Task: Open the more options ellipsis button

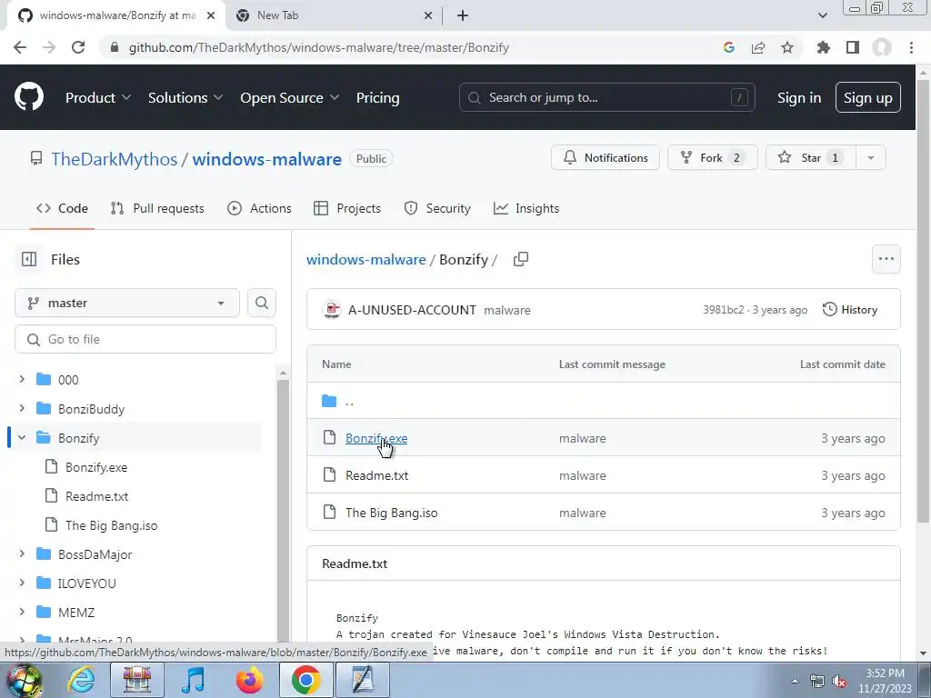Action: (886, 259)
